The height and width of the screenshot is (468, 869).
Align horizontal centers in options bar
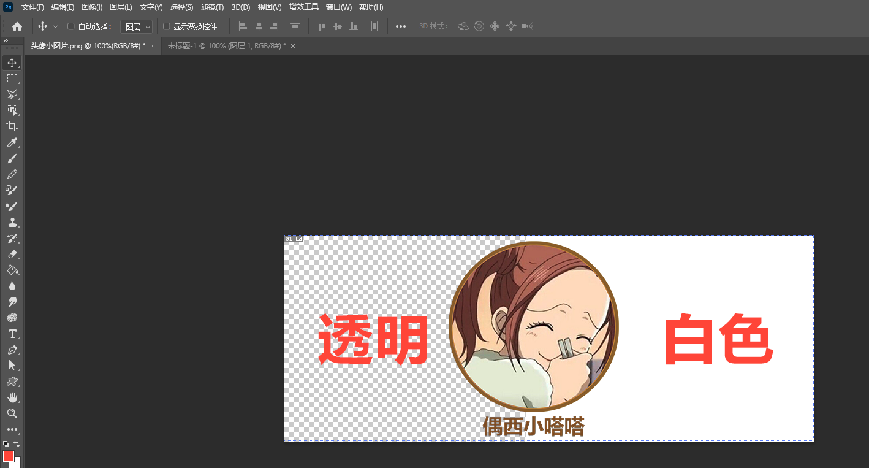tap(259, 26)
